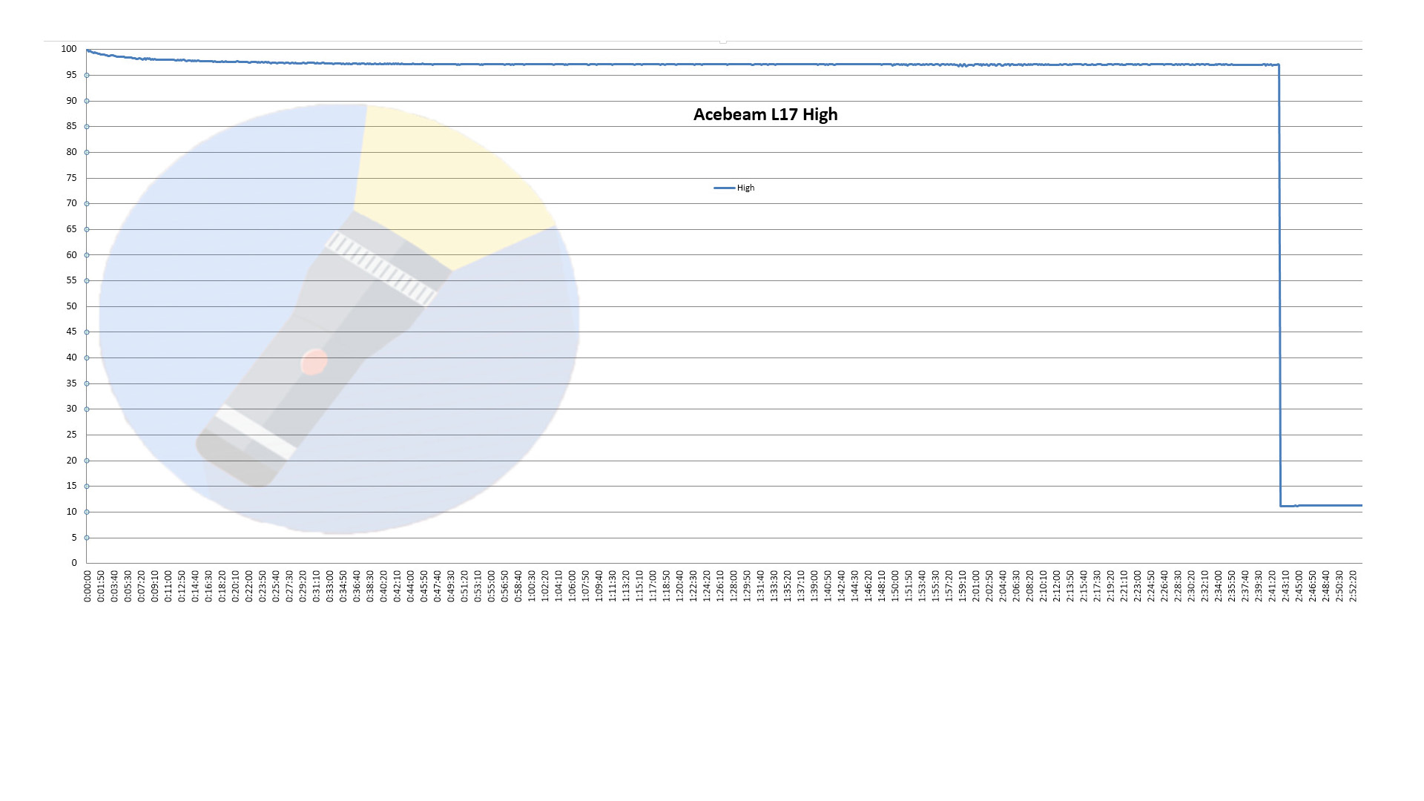This screenshot has width=1424, height=801.
Task: Click the y-axis label 15
Action: (71, 486)
